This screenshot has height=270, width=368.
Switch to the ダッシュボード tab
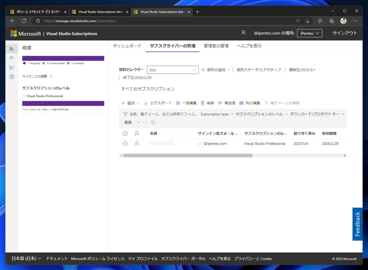127,46
